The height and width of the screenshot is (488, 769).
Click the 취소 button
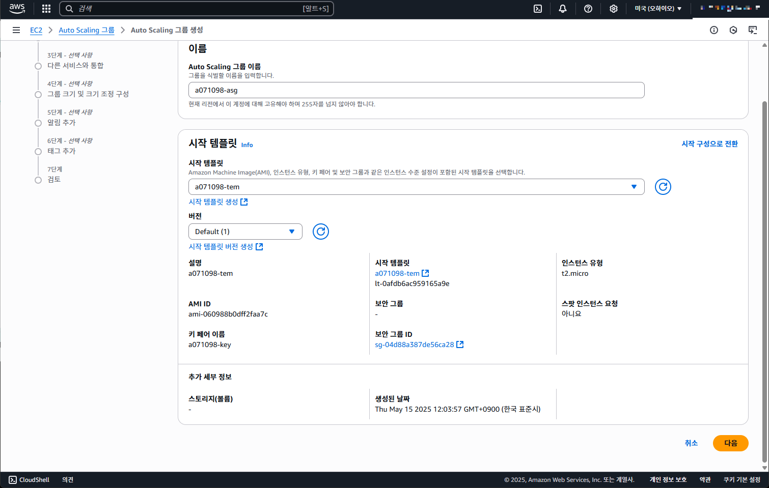(x=691, y=443)
